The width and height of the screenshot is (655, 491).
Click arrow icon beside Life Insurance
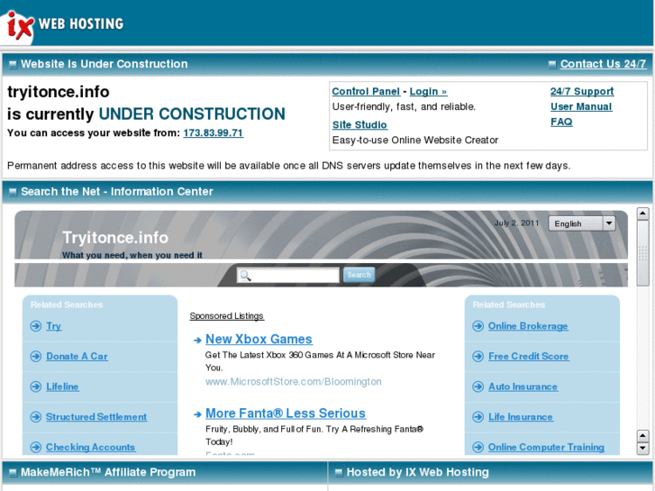click(x=478, y=416)
